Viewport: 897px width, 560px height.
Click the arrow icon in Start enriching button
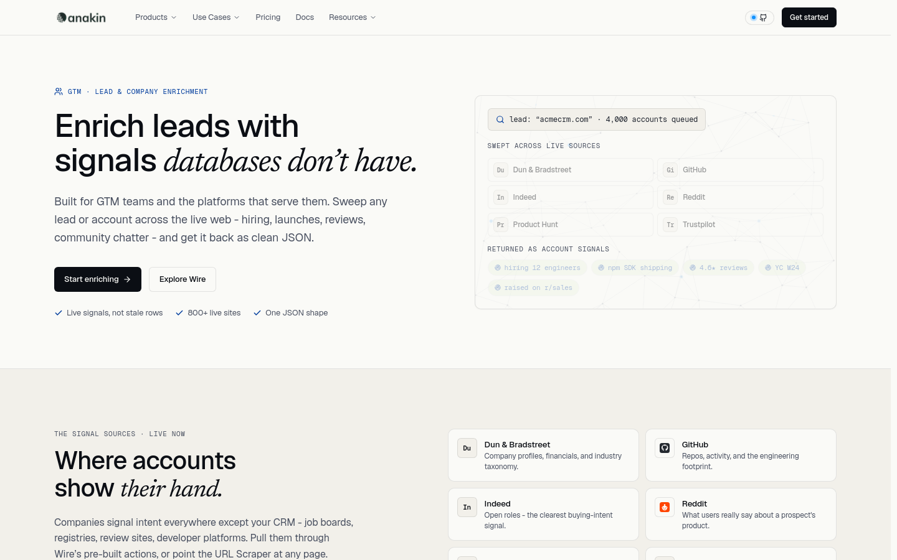pos(127,279)
